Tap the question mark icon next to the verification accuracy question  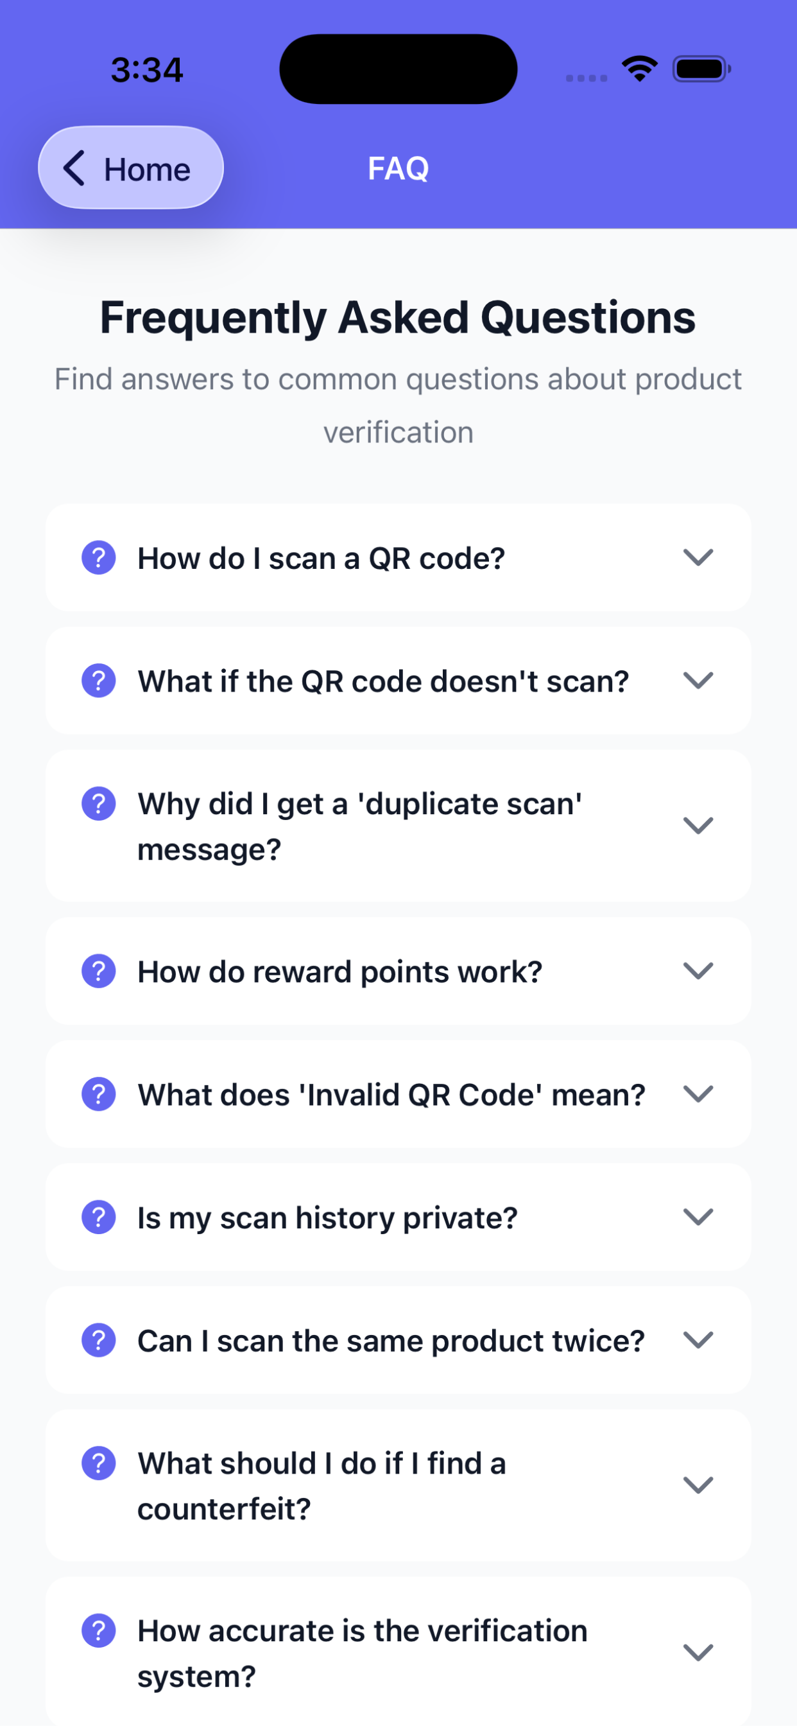point(98,1631)
